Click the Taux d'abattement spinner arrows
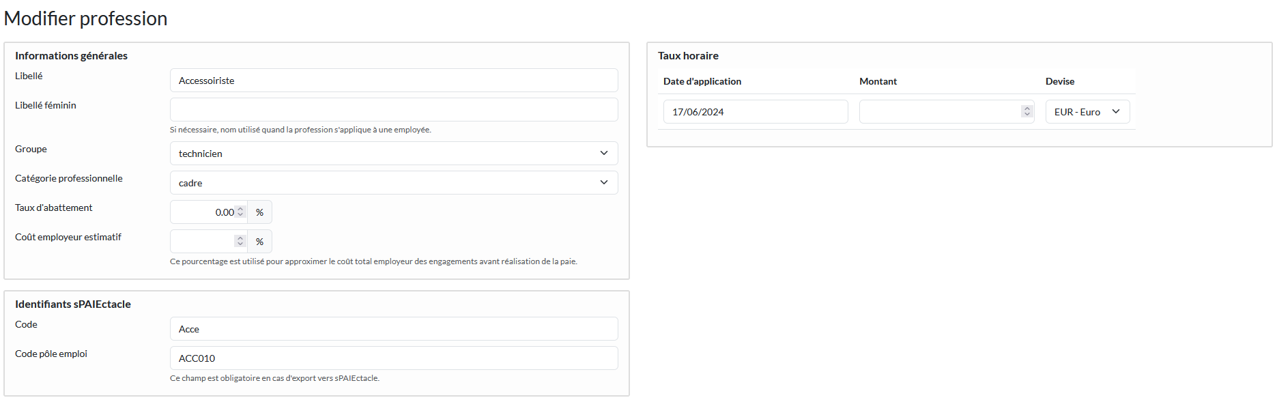 (x=240, y=212)
